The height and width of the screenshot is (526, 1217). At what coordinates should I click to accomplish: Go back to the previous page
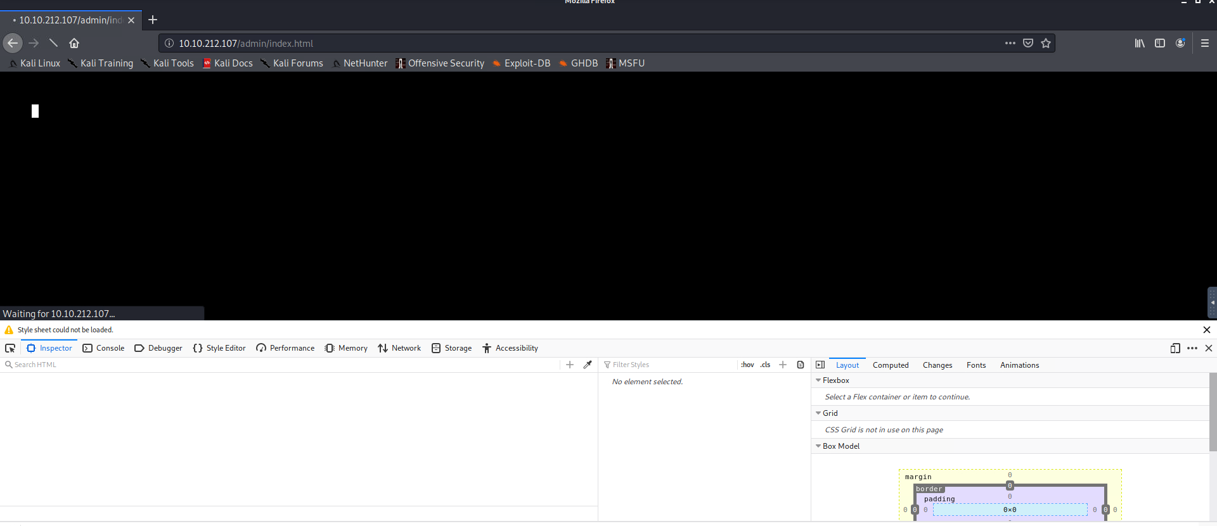coord(13,43)
